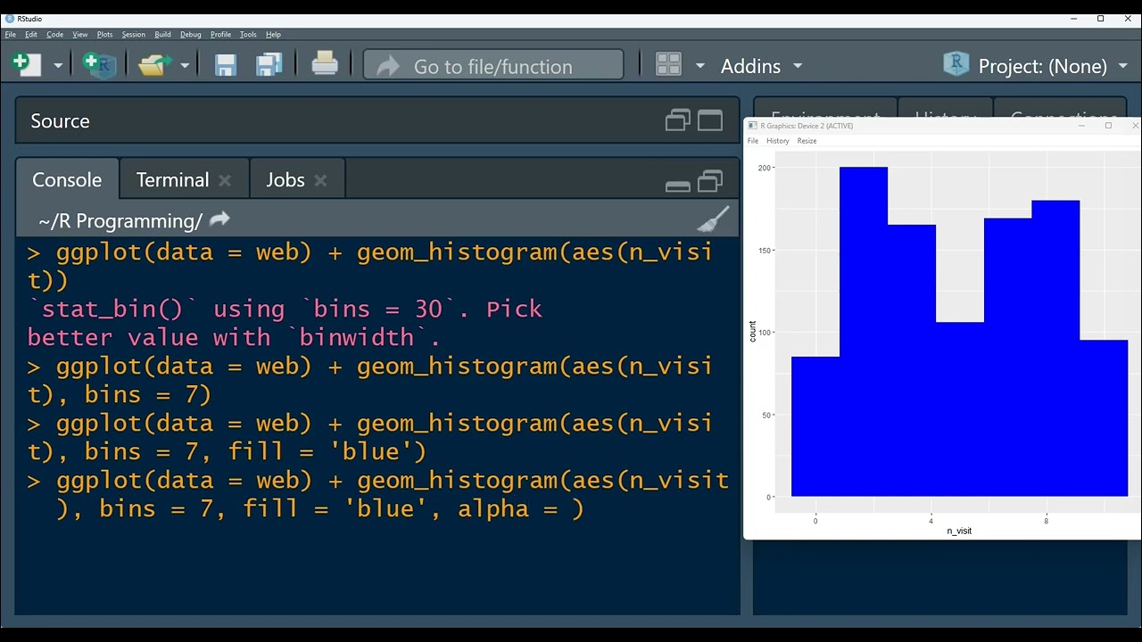This screenshot has height=642, width=1142.
Task: Minimize the R Graphics window
Action: [x=1081, y=126]
